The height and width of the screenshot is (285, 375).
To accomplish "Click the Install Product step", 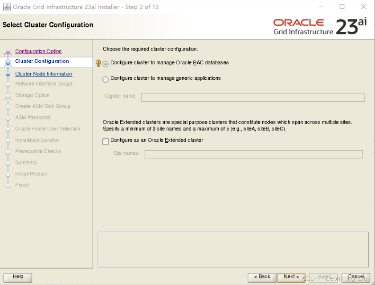I will (31, 173).
